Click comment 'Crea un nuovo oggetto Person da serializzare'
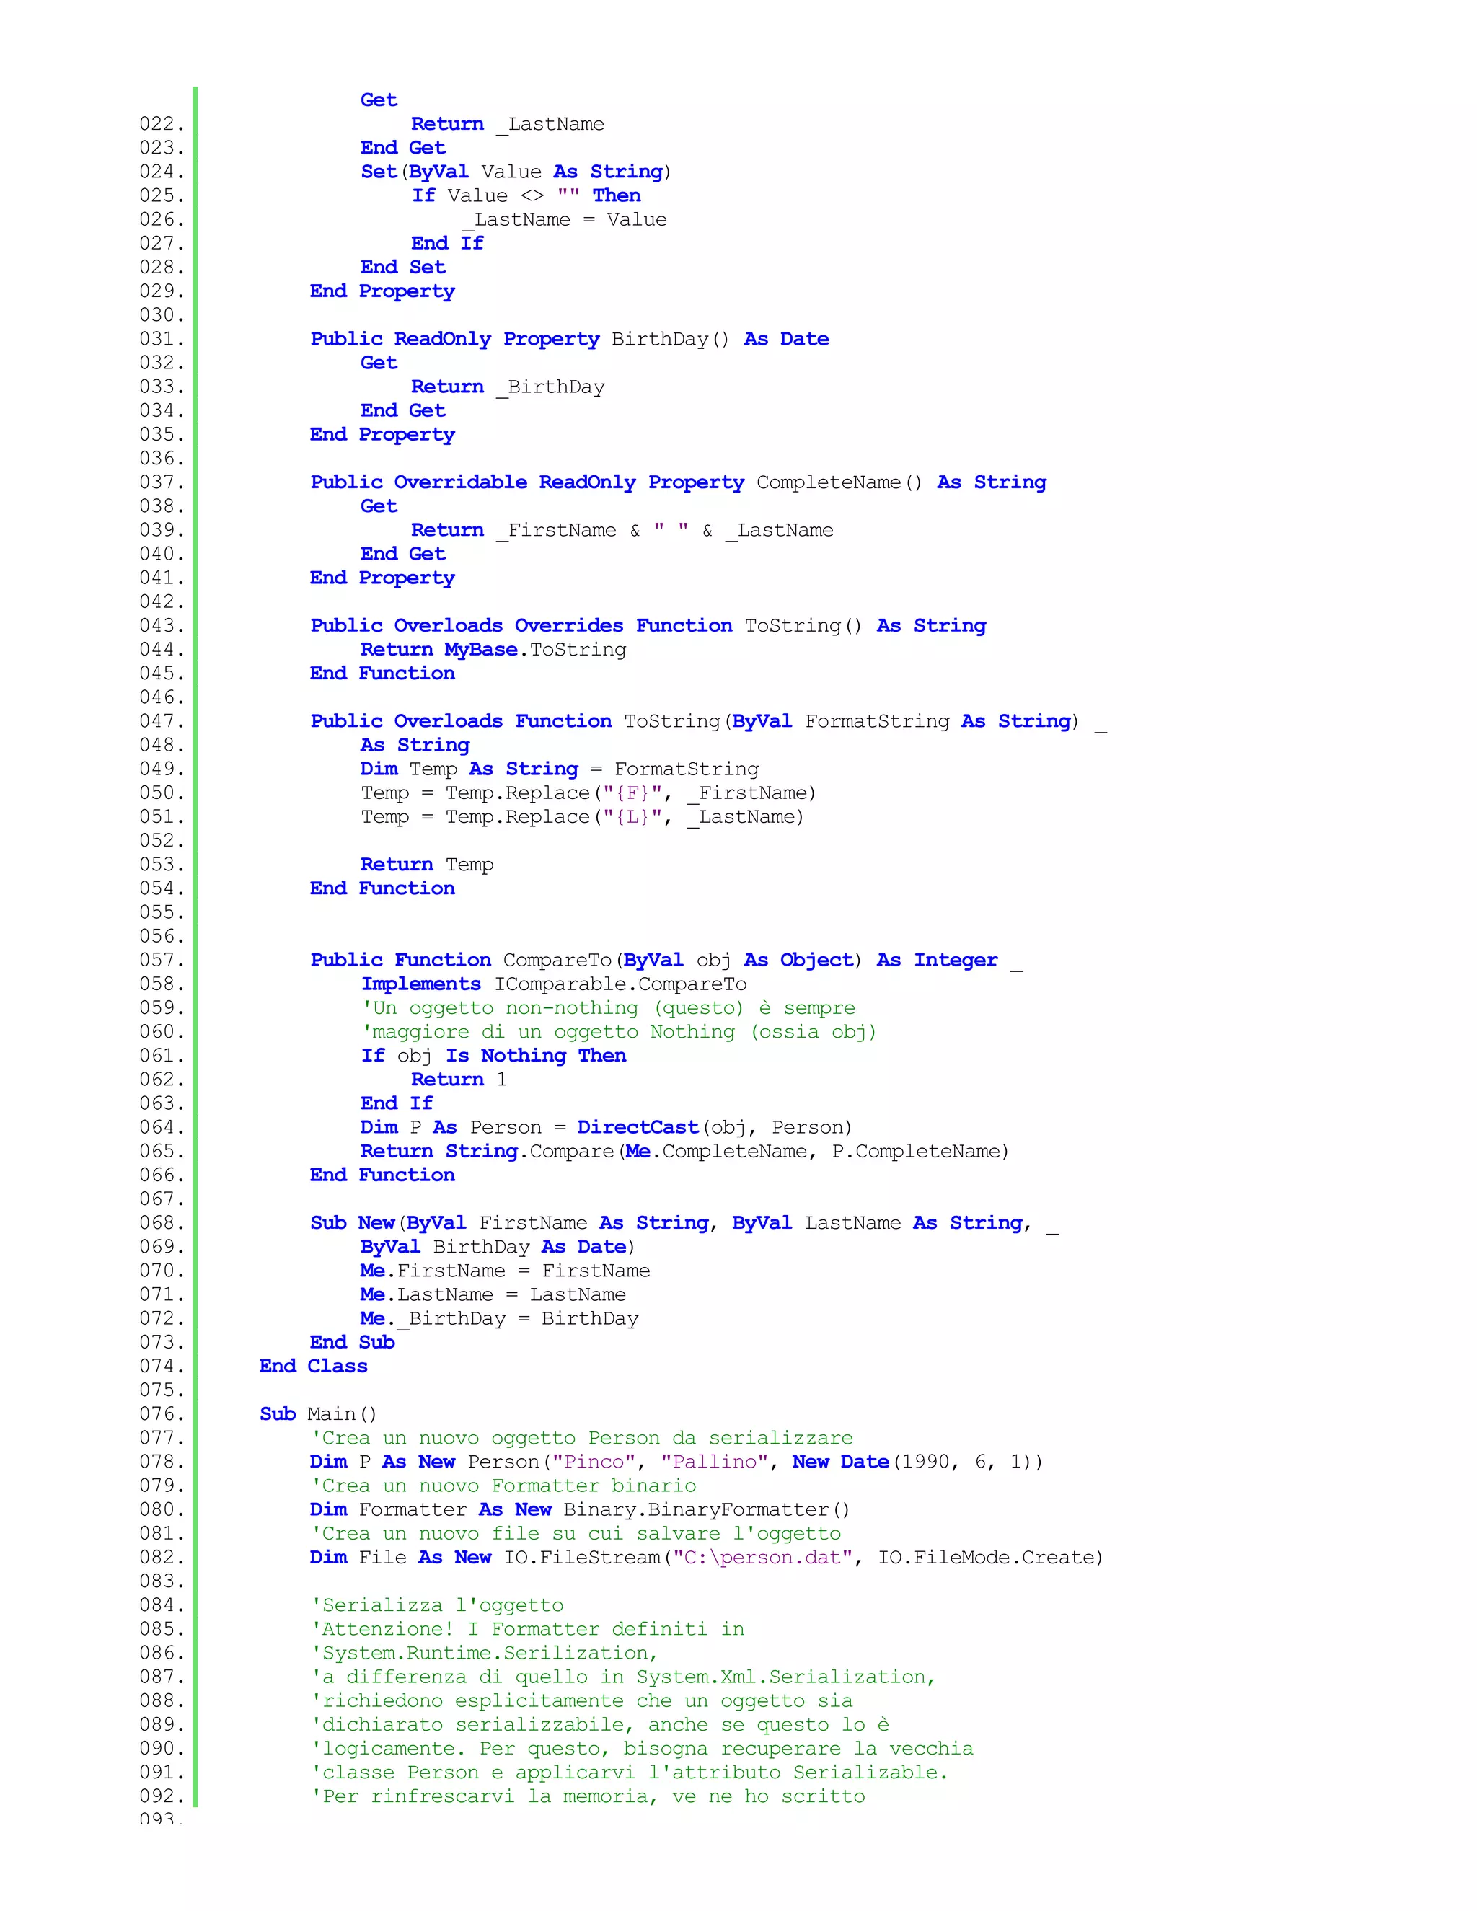1477x1911 pixels. (582, 1439)
